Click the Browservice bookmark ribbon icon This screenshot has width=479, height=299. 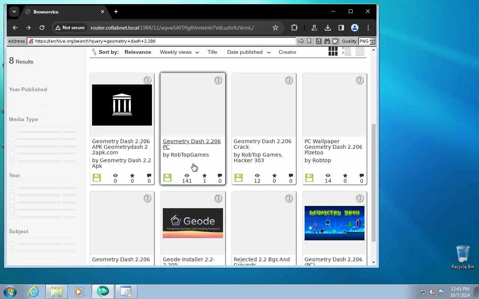309,41
